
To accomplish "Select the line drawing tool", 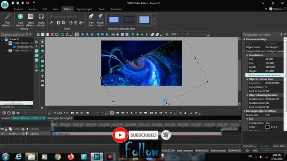I will click(43, 57).
